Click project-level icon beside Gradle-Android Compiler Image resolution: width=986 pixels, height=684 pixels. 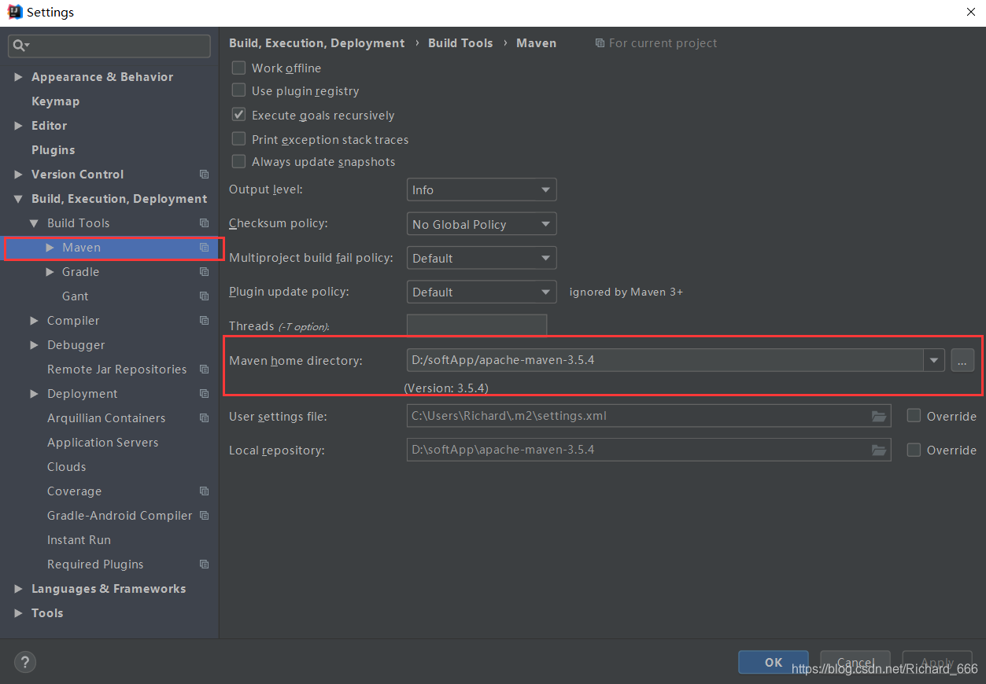(x=204, y=516)
